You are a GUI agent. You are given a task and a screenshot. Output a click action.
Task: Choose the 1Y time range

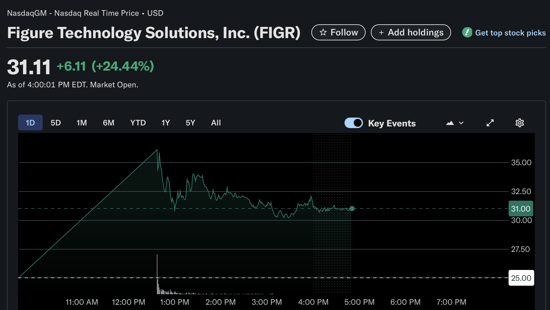click(x=165, y=123)
